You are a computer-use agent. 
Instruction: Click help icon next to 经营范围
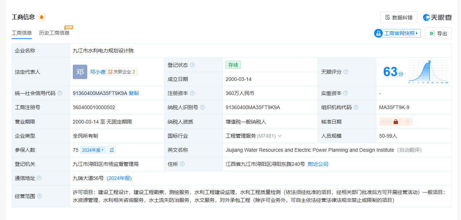coord(39,196)
